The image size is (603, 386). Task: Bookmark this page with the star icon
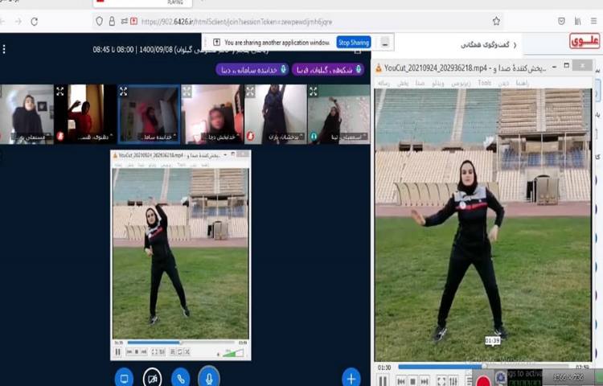coord(497,21)
